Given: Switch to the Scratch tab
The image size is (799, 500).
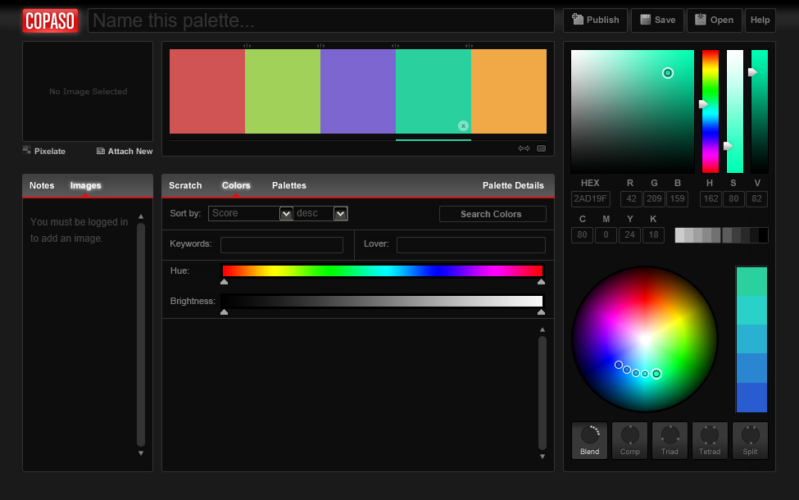Looking at the screenshot, I should click(x=185, y=185).
